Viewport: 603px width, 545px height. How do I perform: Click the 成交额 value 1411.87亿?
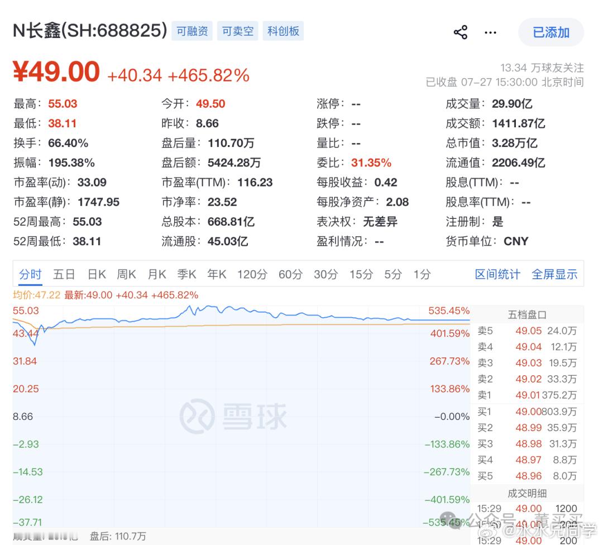click(x=518, y=123)
